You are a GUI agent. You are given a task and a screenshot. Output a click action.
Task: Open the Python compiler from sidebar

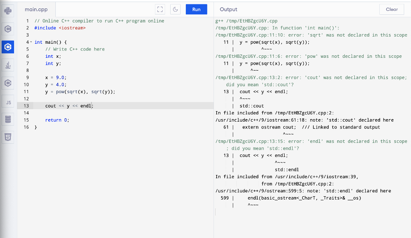[8, 11]
